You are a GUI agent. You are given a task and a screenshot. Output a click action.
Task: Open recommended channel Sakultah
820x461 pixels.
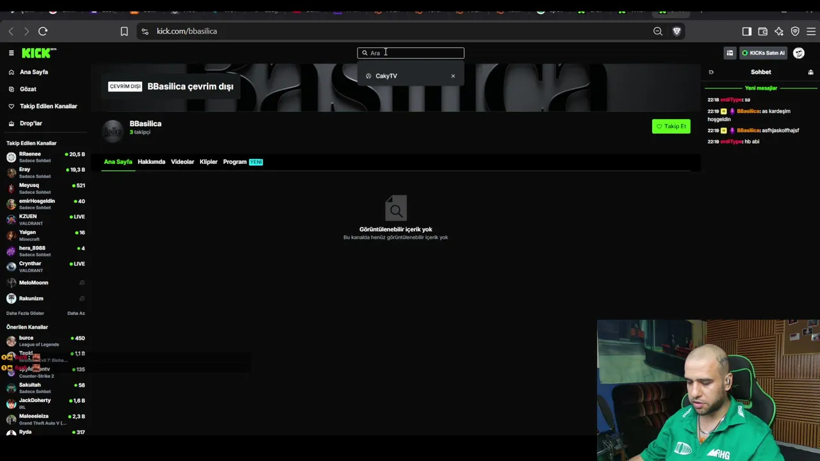click(x=45, y=388)
